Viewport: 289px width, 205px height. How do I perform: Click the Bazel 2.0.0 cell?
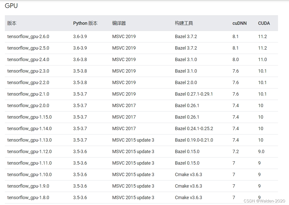[x=186, y=83]
